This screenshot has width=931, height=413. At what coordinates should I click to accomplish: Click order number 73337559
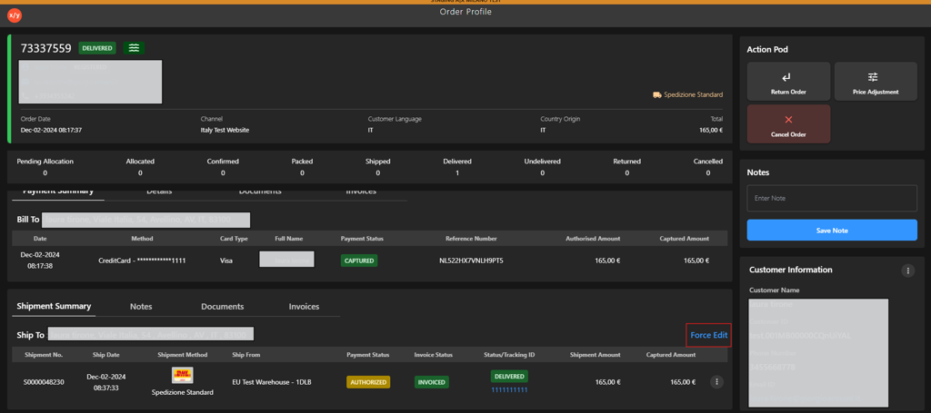tap(45, 48)
